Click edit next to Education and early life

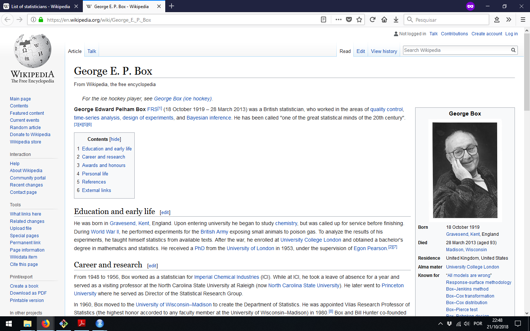[x=165, y=213]
